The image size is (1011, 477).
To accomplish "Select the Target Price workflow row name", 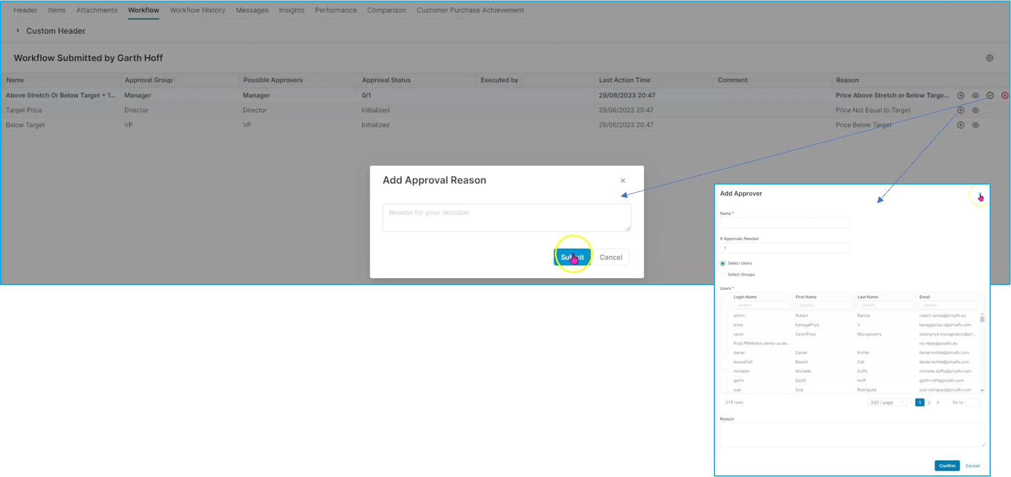I will click(x=24, y=110).
